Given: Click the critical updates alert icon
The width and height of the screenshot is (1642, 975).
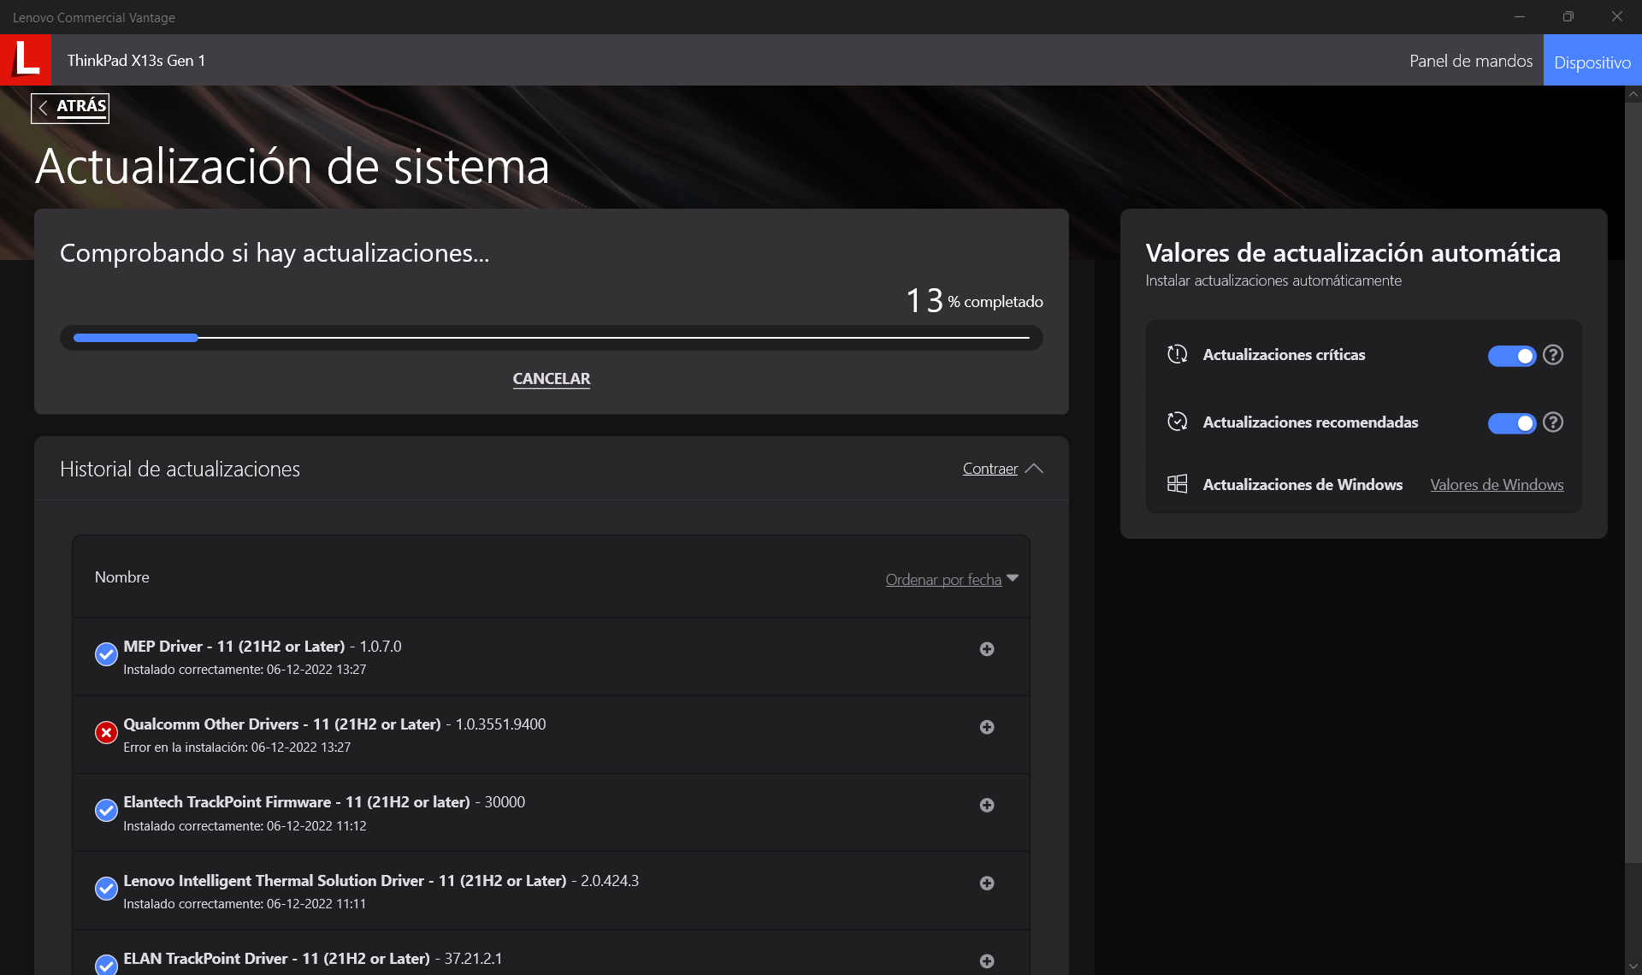Looking at the screenshot, I should click(x=1178, y=354).
